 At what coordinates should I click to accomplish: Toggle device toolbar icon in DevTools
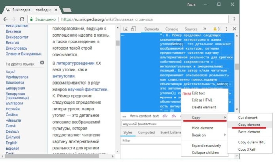pyautogui.click(x=134, y=29)
